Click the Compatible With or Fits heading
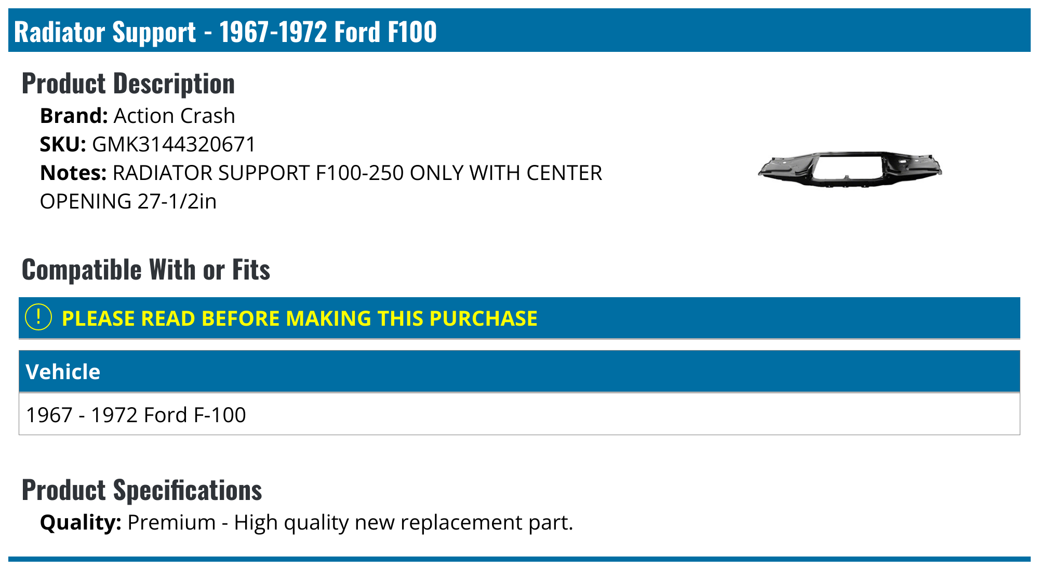 (146, 270)
